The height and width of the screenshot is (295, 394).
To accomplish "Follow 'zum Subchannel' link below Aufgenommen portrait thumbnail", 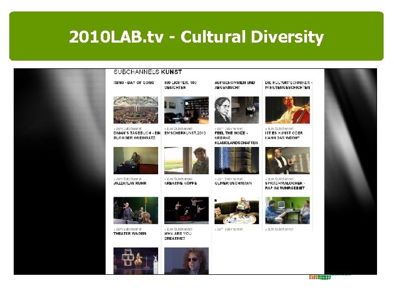I will 229,129.
